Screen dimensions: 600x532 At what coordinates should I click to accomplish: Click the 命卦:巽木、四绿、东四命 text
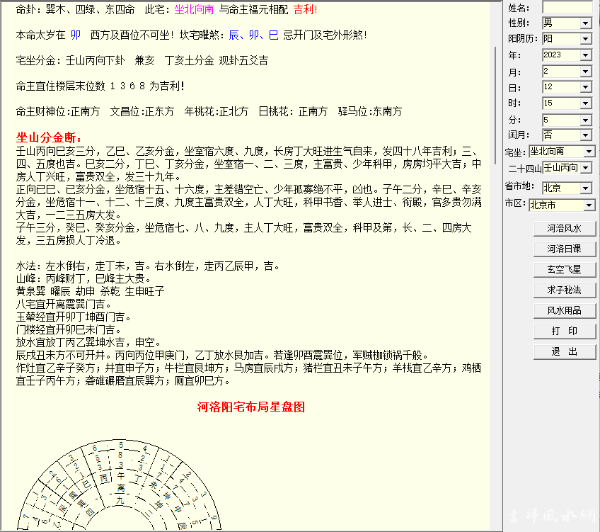click(76, 10)
